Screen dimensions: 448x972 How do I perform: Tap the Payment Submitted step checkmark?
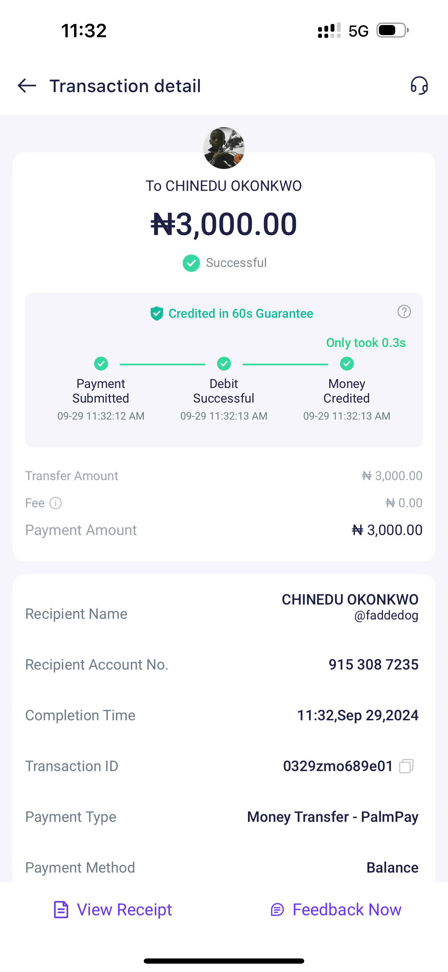click(101, 364)
